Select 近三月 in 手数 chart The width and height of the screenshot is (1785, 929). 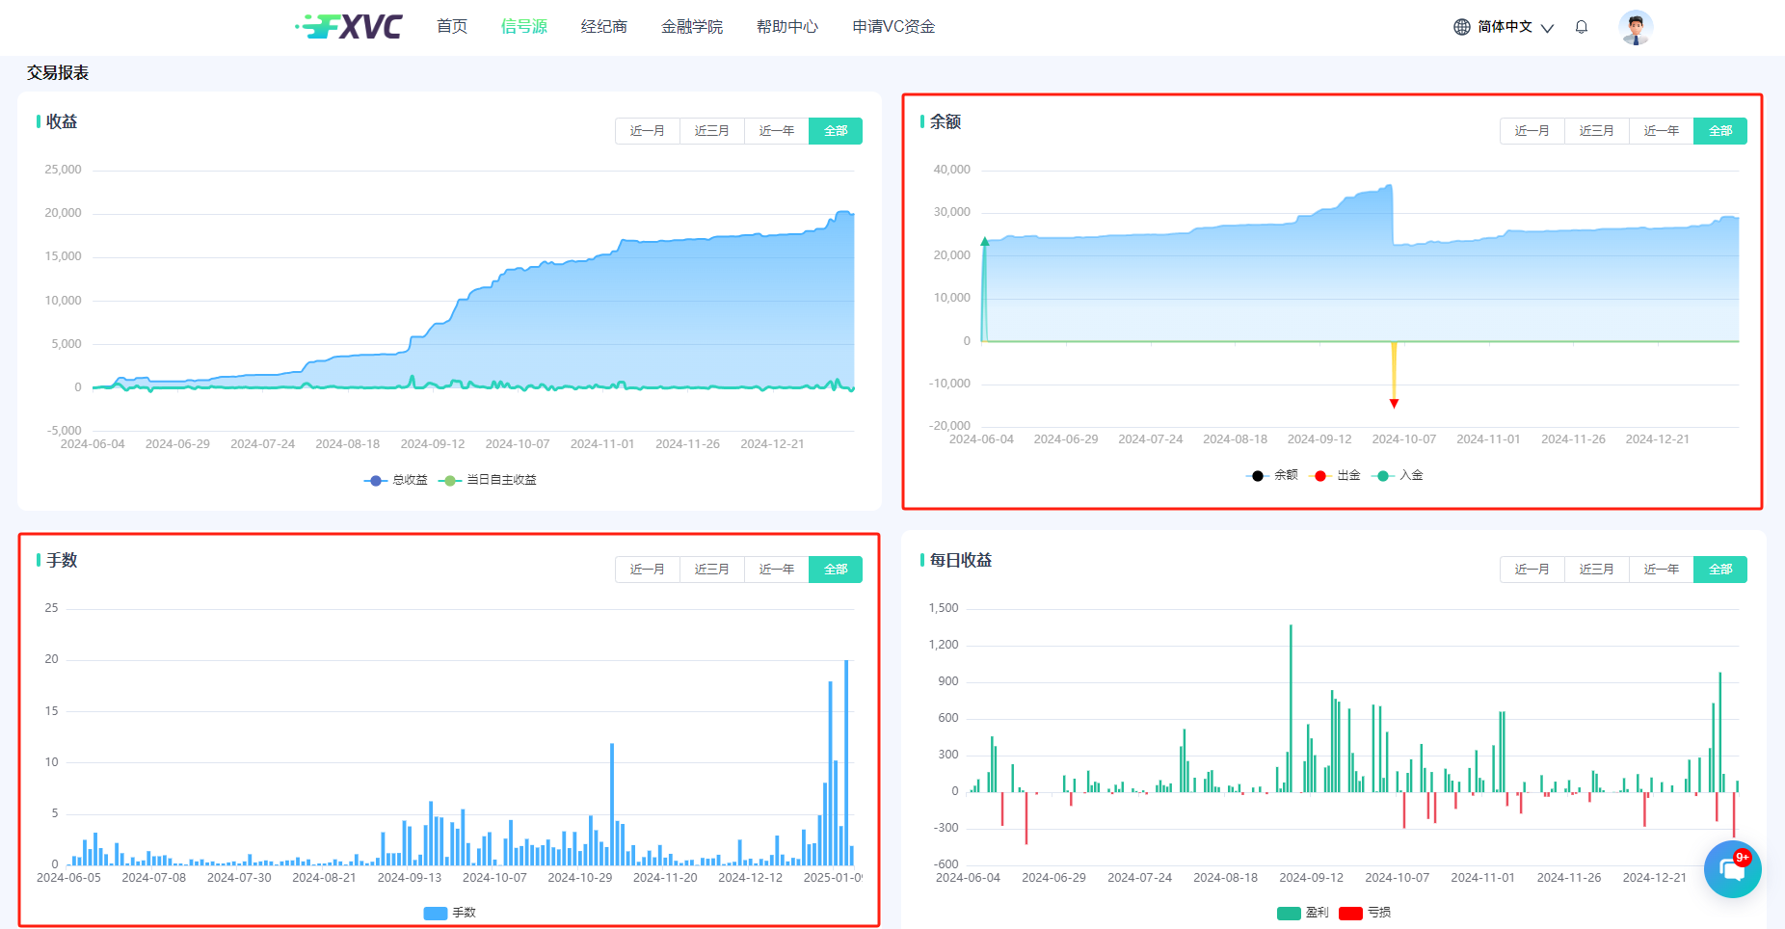tap(712, 570)
